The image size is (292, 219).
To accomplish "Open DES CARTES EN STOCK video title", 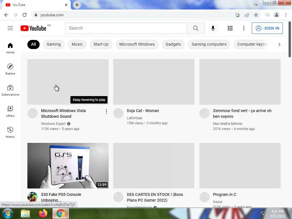I will [155, 197].
